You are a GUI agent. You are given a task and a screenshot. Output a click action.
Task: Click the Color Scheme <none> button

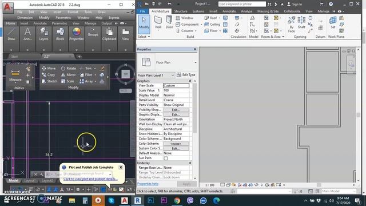(x=176, y=144)
